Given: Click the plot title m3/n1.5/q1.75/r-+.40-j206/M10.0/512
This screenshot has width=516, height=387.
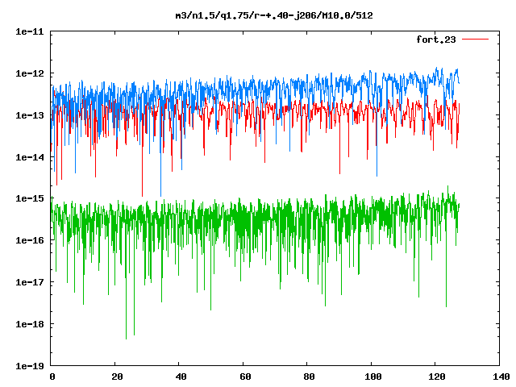Looking at the screenshot, I should point(274,16).
